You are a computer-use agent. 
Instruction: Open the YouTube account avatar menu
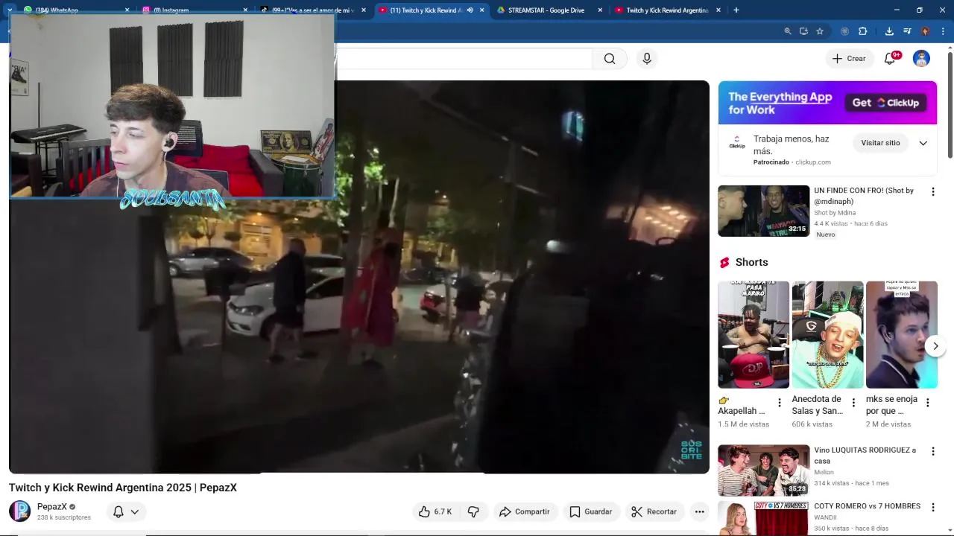tap(922, 59)
